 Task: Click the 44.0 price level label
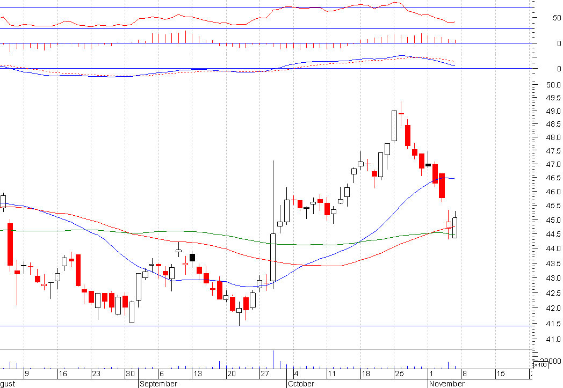coord(553,248)
